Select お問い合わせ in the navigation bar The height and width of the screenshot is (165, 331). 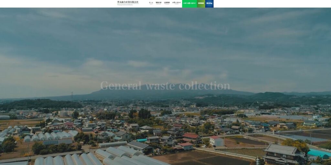pyautogui.click(x=176, y=3)
